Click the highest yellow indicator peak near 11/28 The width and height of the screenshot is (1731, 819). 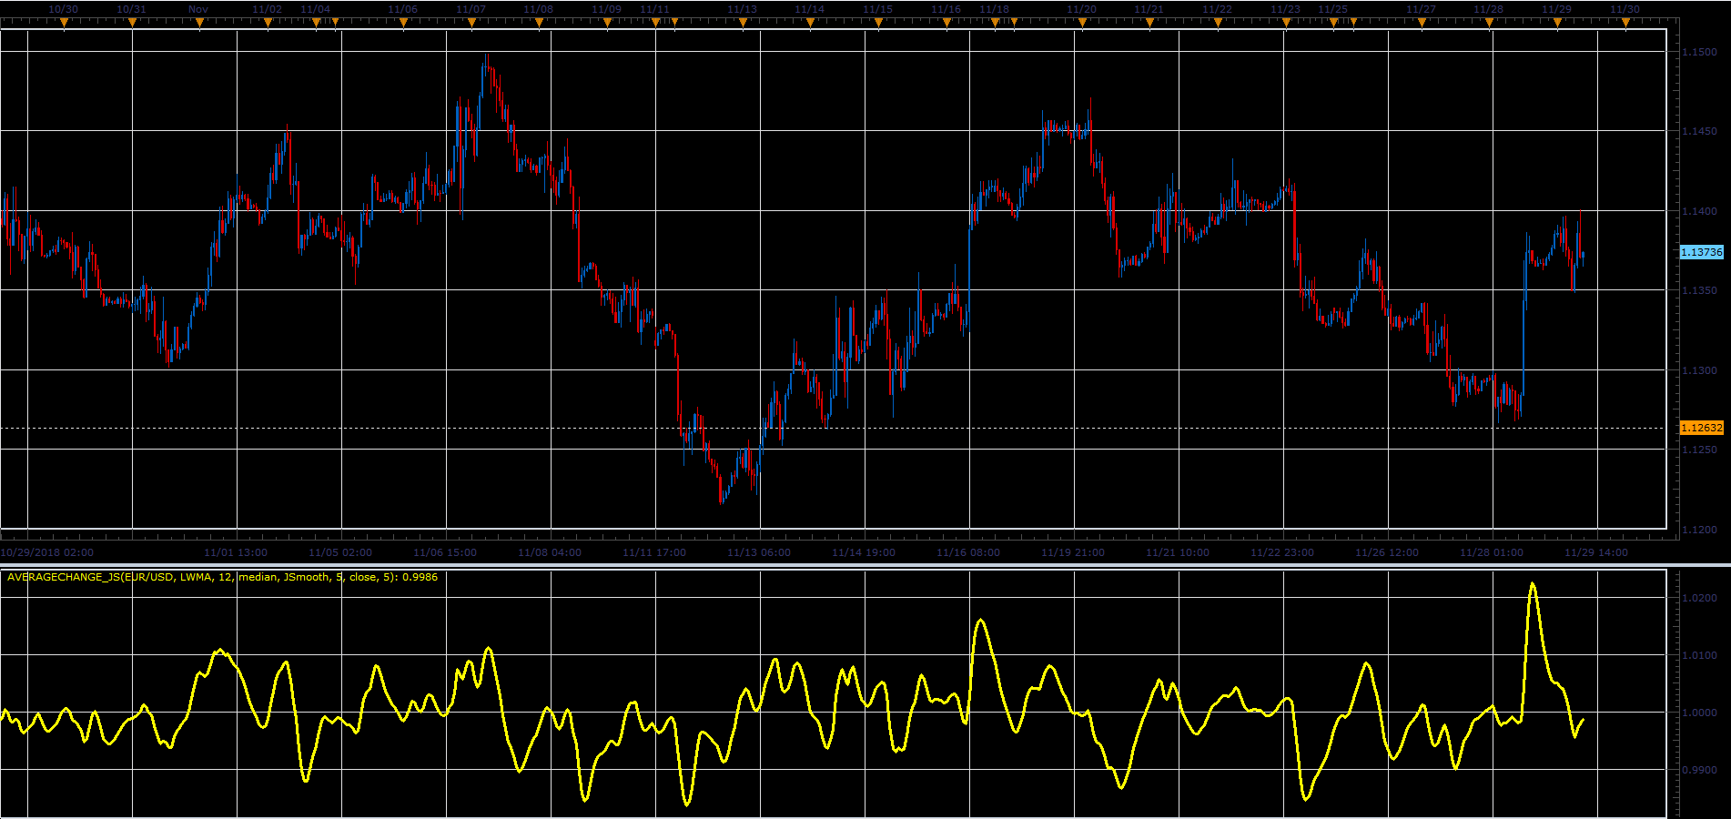(x=1533, y=584)
